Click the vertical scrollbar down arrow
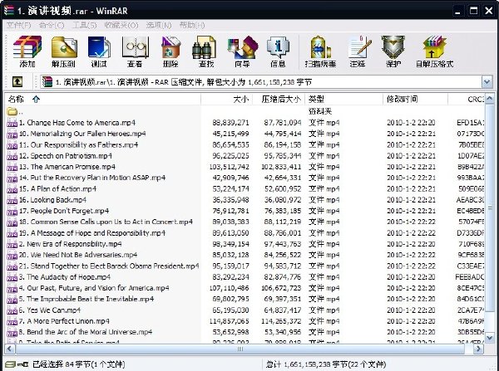This screenshot has height=371, width=499. point(490,337)
